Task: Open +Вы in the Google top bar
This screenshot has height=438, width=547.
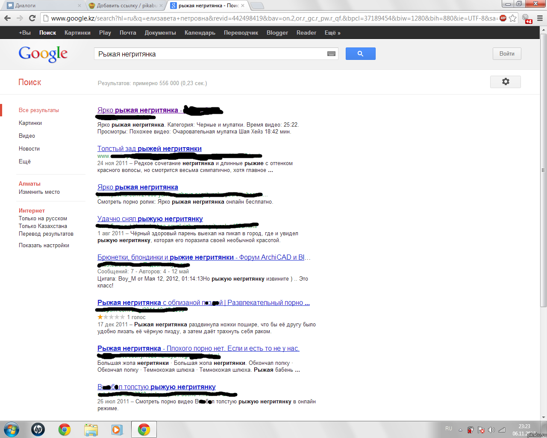Action: coord(25,33)
